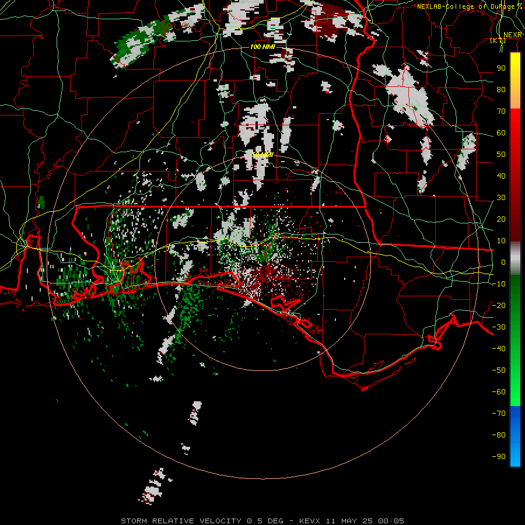Viewport: 525px width, 525px height.
Task: Click the blue bottom band of the color bar
Action: [515, 436]
